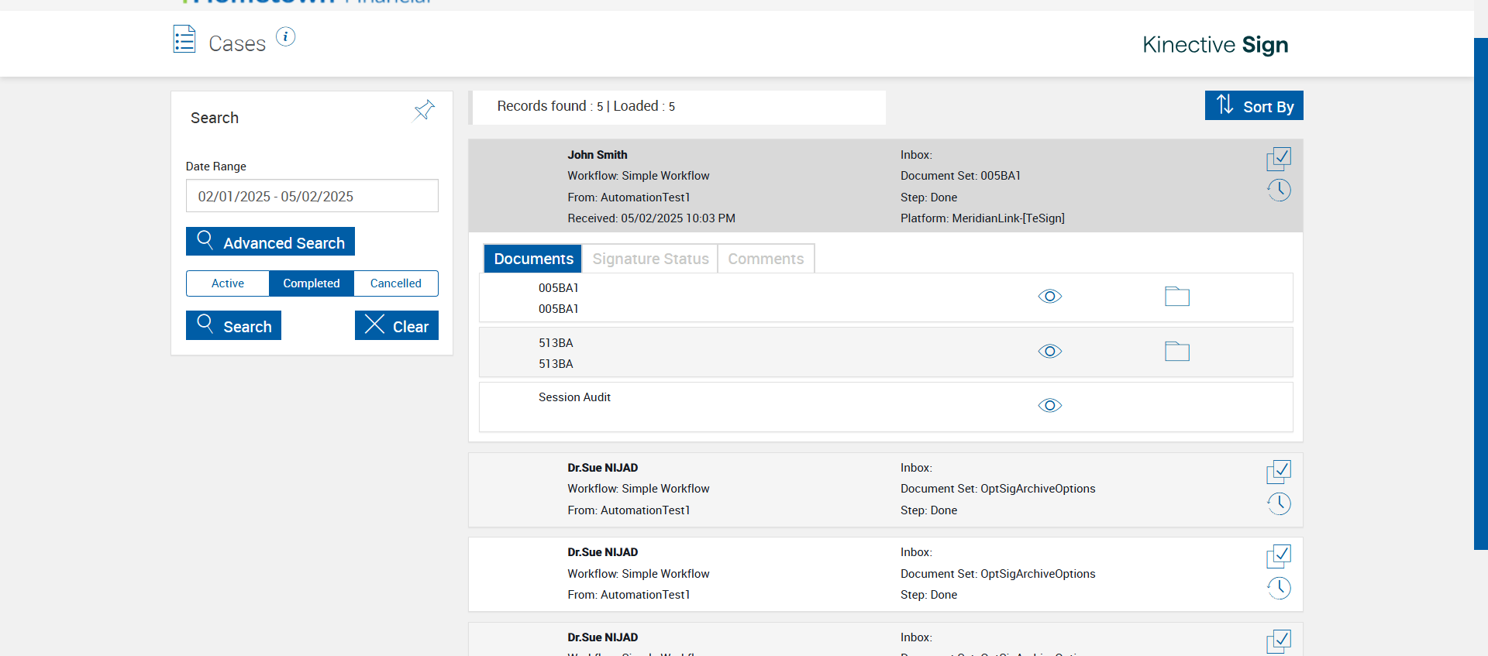Open the Comments tab
The image size is (1488, 656).
(x=765, y=259)
